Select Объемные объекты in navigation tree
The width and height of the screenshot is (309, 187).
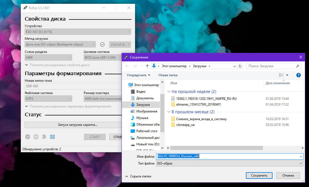(x=145, y=124)
